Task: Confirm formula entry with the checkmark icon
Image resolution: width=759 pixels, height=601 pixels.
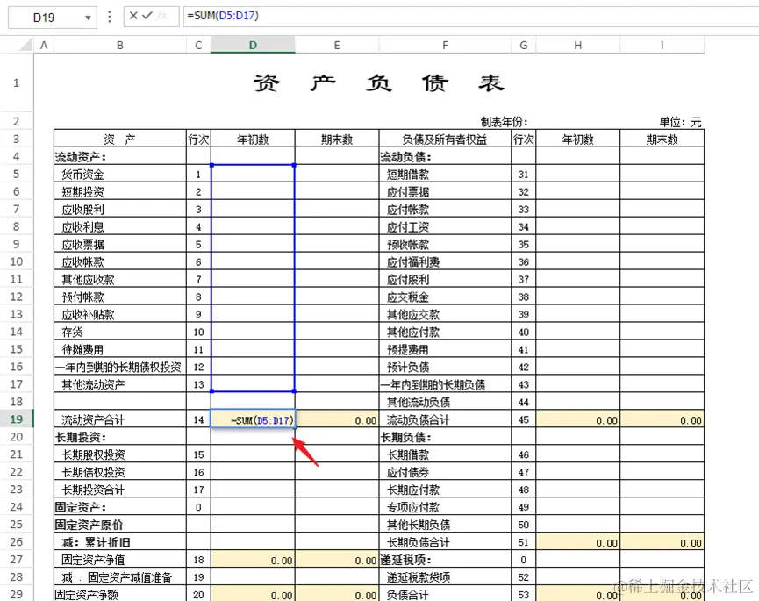Action: 147,16
